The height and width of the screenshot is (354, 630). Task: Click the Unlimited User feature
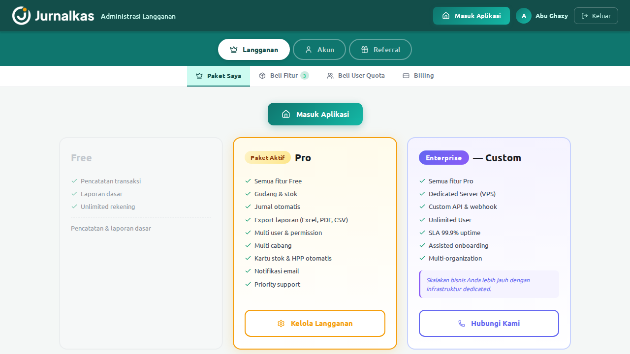450,220
